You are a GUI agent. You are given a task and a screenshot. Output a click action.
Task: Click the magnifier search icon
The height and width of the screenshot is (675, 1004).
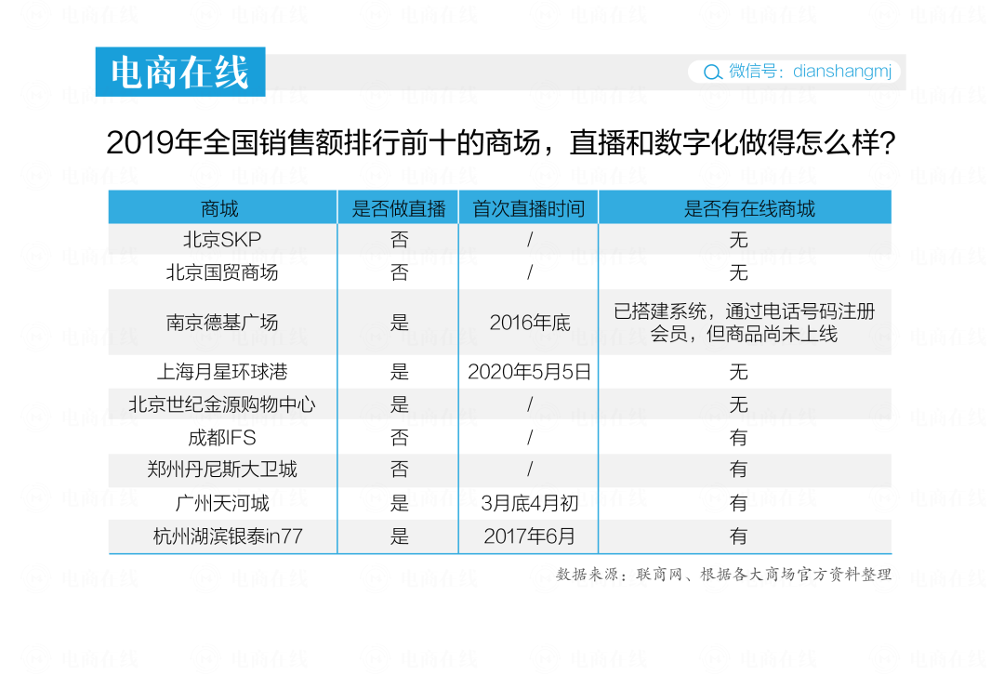tap(712, 72)
